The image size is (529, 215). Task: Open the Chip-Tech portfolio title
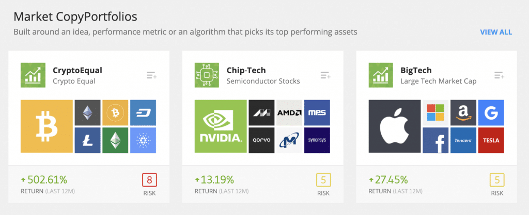[x=246, y=70]
